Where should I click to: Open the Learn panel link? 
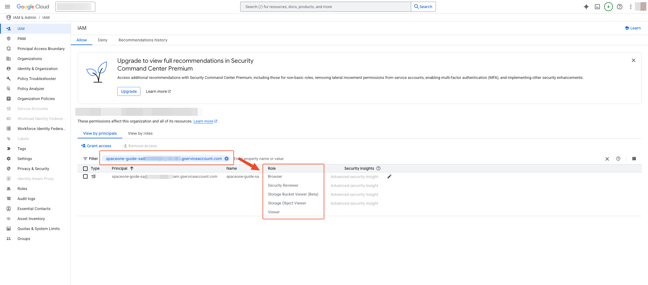[x=633, y=28]
